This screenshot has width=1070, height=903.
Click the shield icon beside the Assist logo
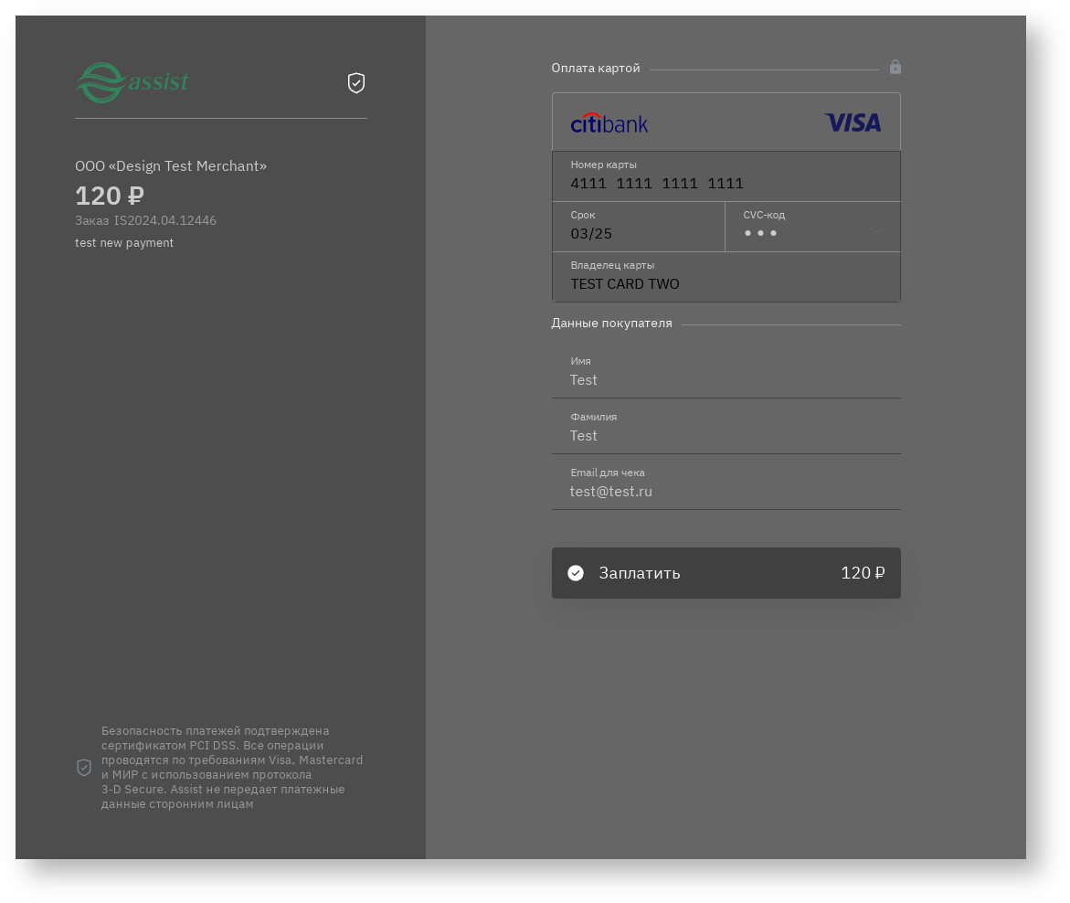coord(356,83)
